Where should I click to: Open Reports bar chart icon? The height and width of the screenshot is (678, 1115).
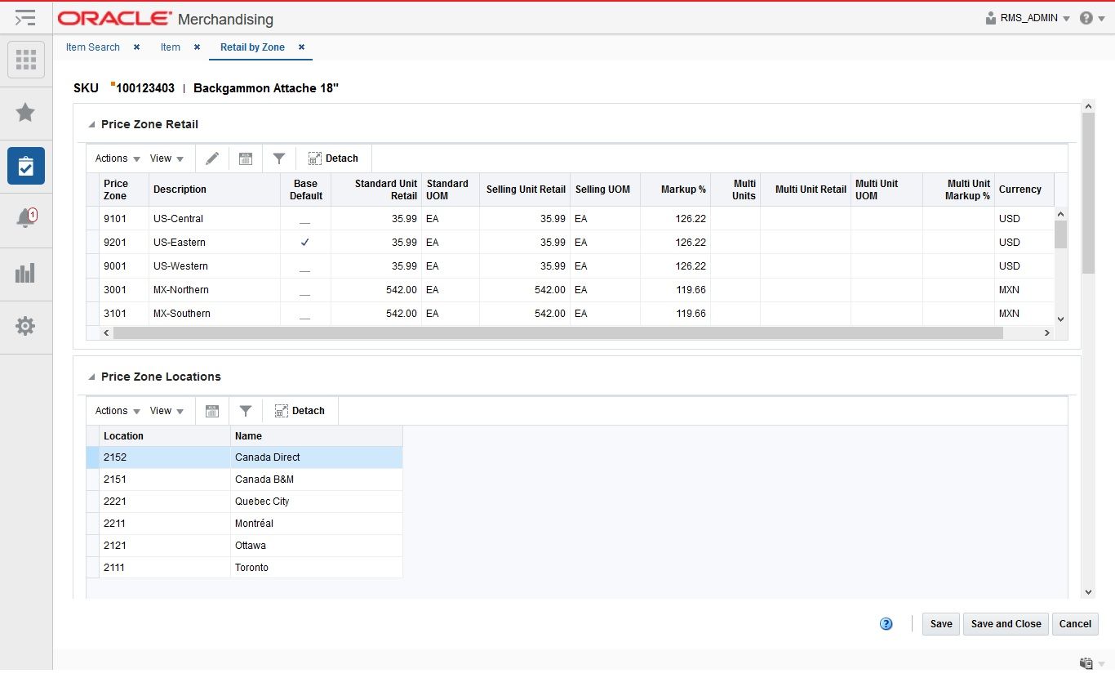pos(26,272)
